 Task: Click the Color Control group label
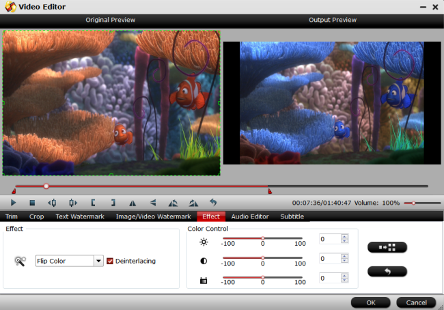click(208, 229)
